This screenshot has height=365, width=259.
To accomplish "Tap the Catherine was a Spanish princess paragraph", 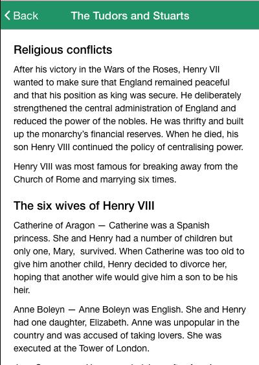I will point(129,258).
